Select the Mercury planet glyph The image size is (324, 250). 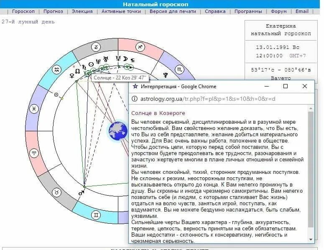(118, 59)
